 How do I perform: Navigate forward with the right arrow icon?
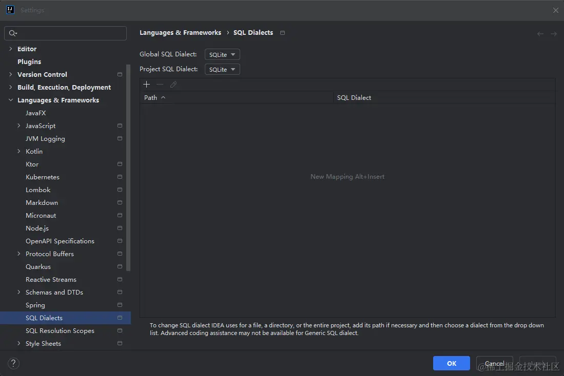point(554,33)
